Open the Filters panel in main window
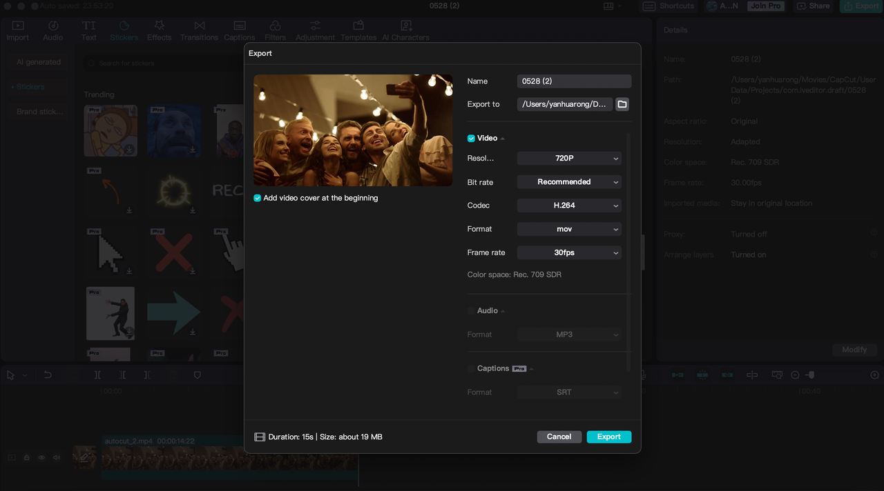884x491 pixels. coord(275,31)
